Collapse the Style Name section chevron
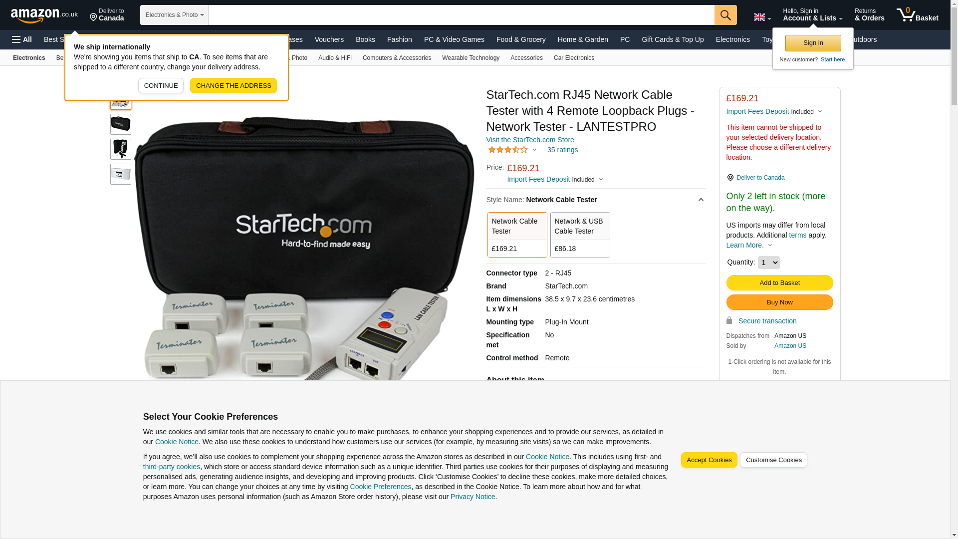This screenshot has height=539, width=958. pos(701,200)
